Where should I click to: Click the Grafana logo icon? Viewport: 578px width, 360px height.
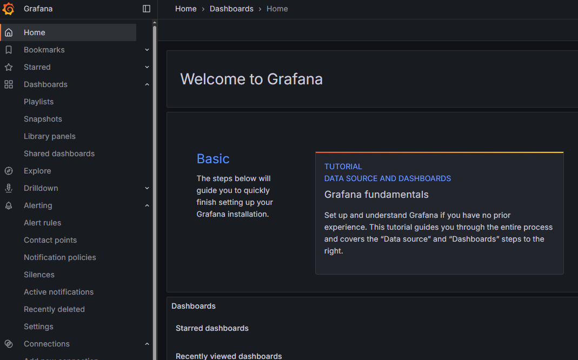9,9
